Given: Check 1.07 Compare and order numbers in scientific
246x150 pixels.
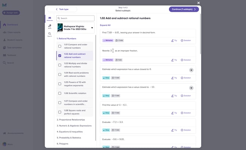Looking at the screenshot, I should pyautogui.click(x=60, y=103).
